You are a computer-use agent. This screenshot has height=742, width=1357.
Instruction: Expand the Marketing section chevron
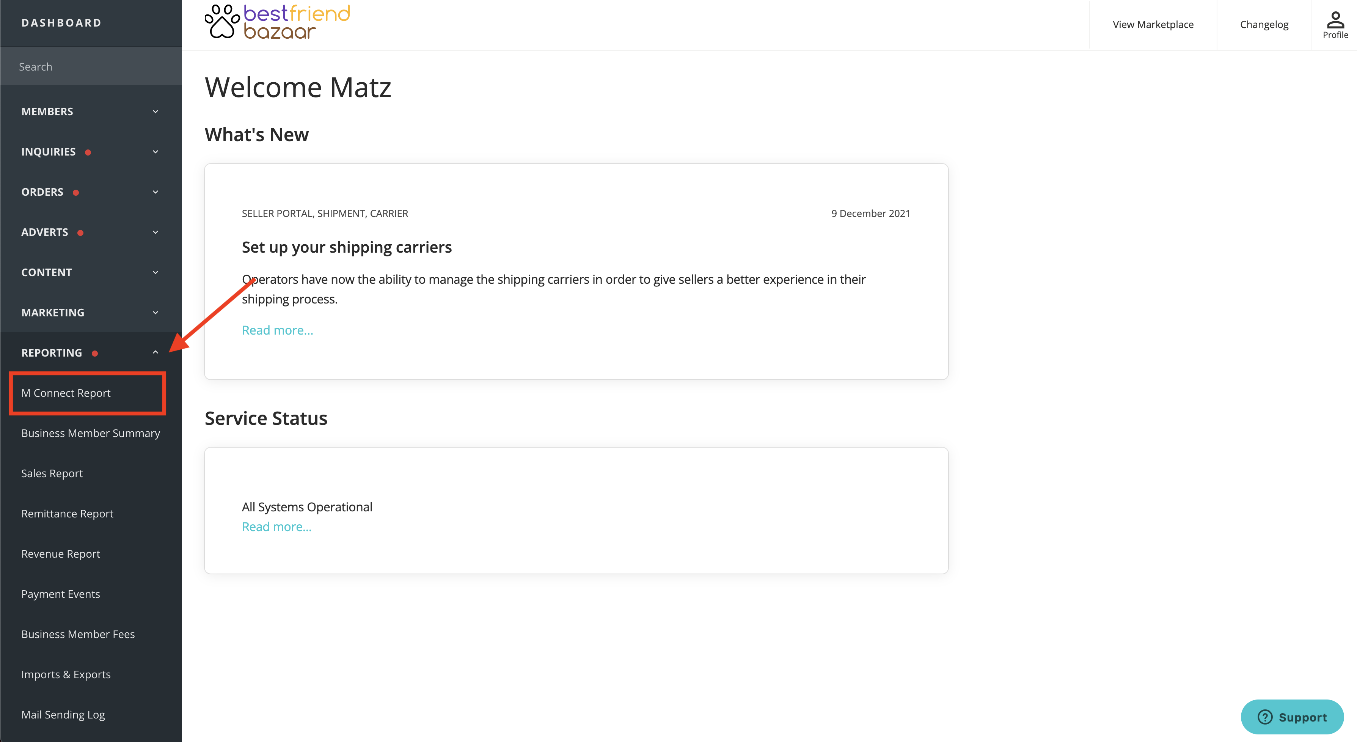[155, 313]
